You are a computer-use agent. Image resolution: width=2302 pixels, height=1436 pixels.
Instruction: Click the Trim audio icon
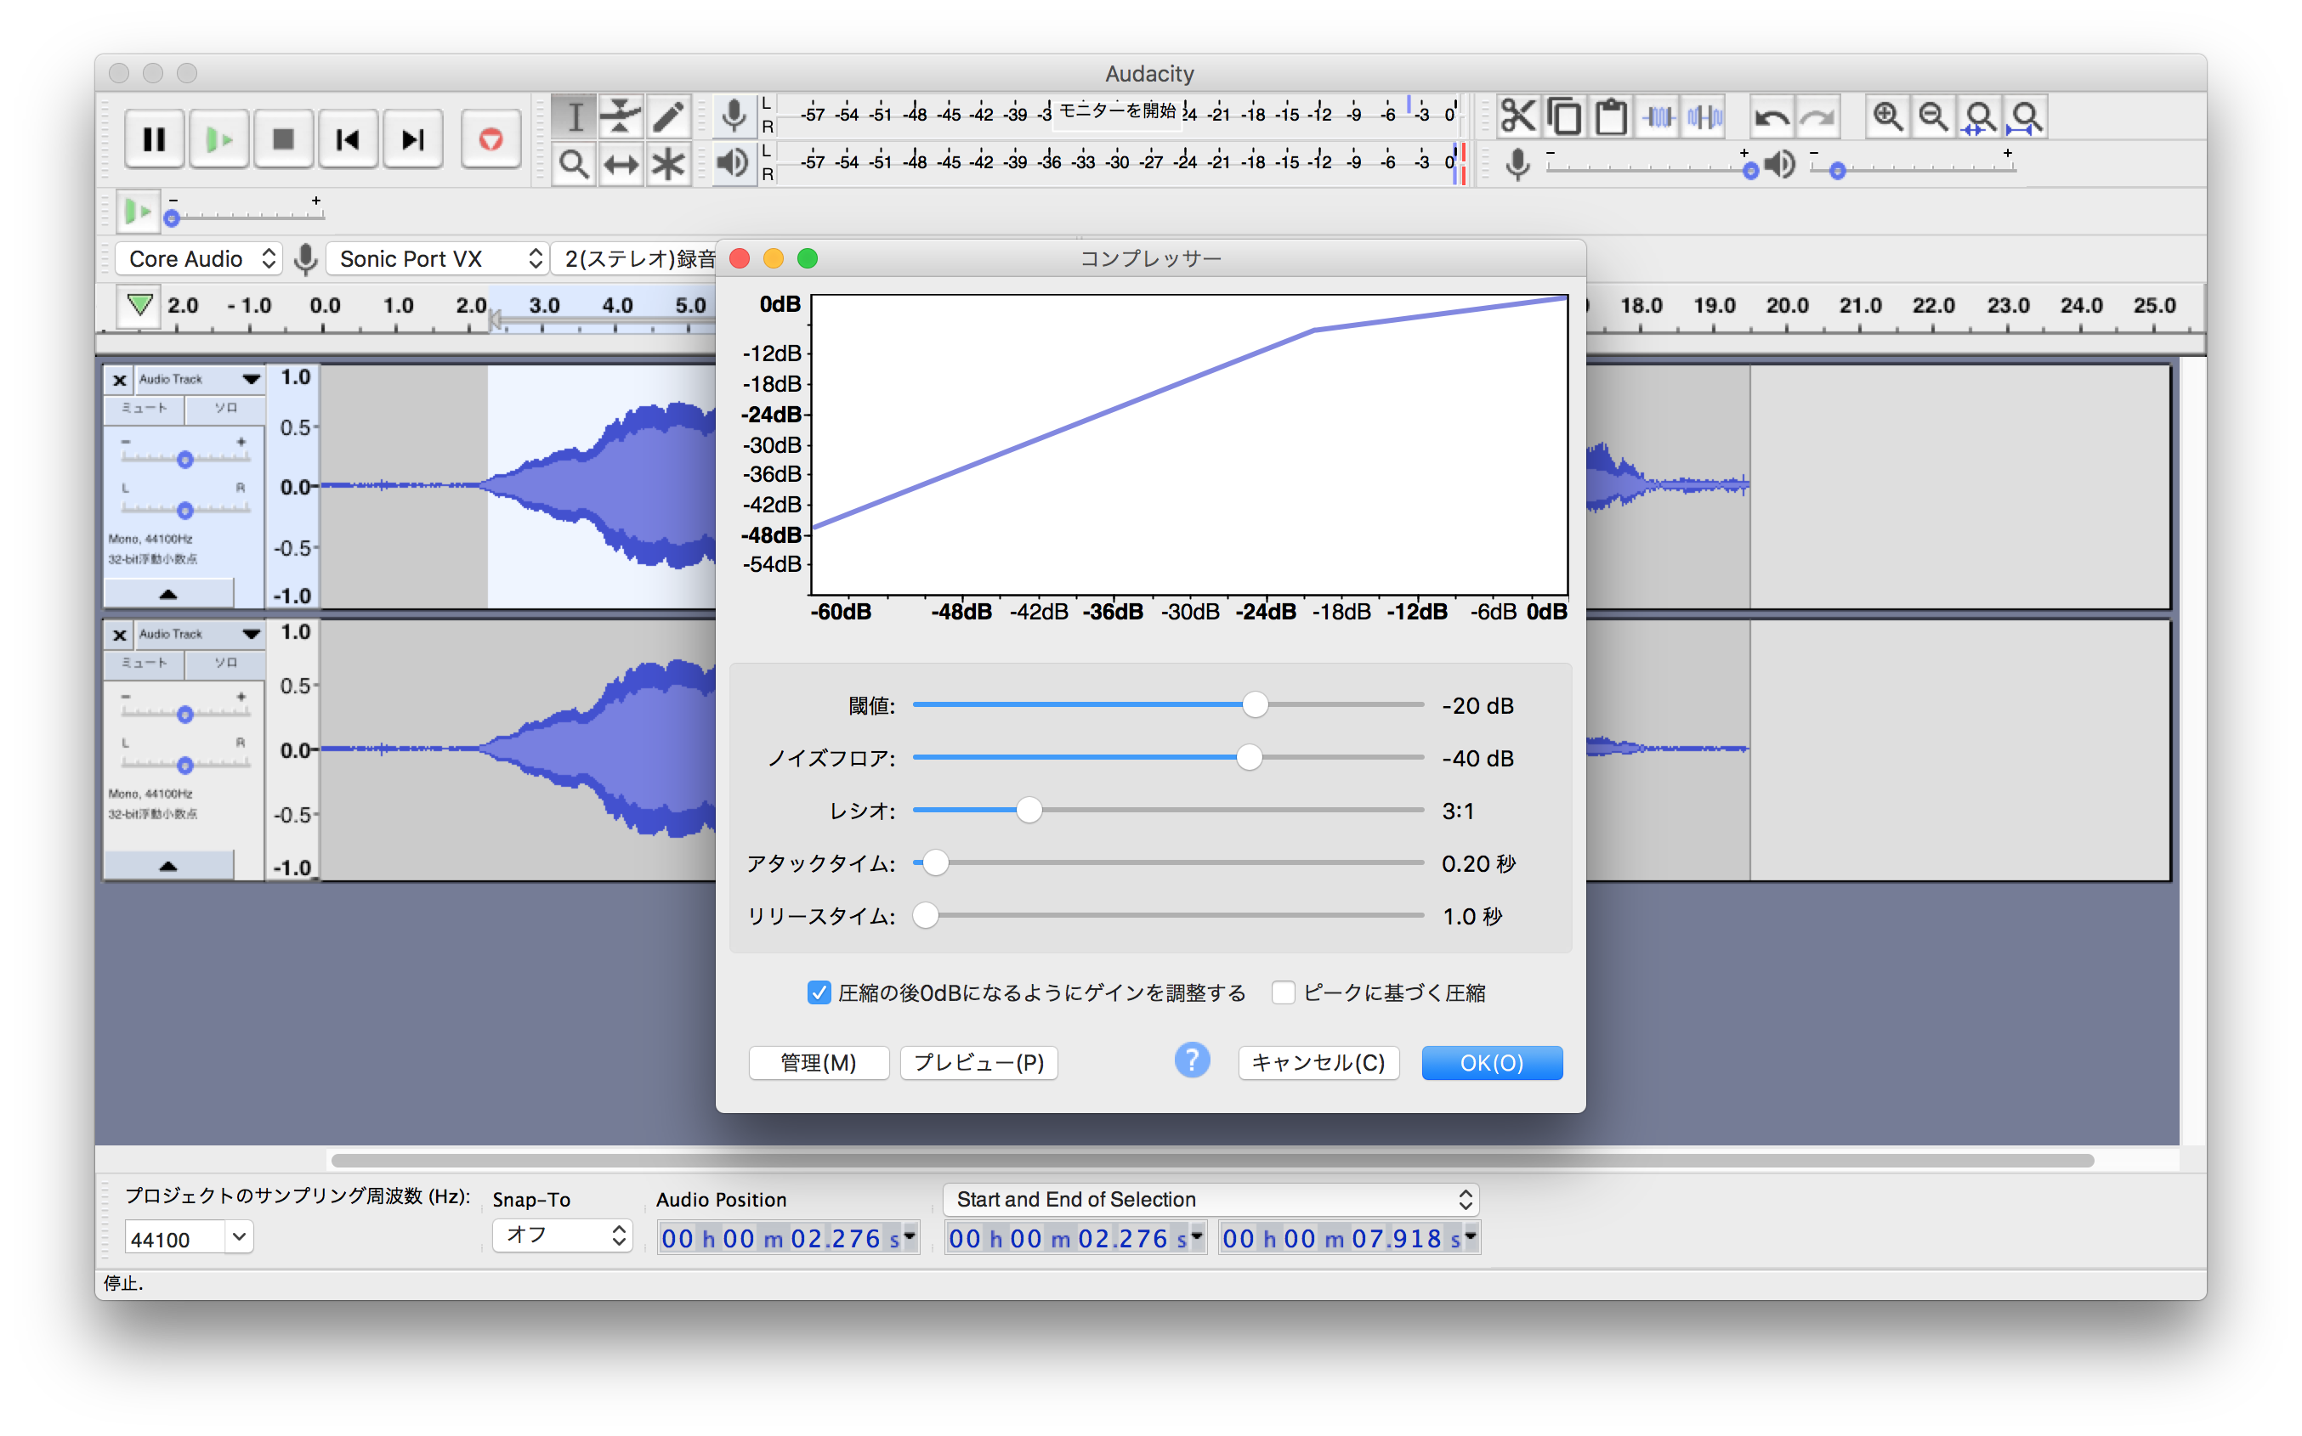1658,116
